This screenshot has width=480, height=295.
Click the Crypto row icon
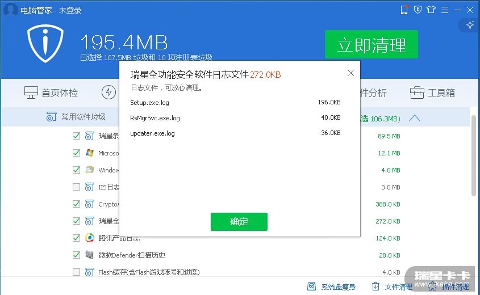(89, 204)
